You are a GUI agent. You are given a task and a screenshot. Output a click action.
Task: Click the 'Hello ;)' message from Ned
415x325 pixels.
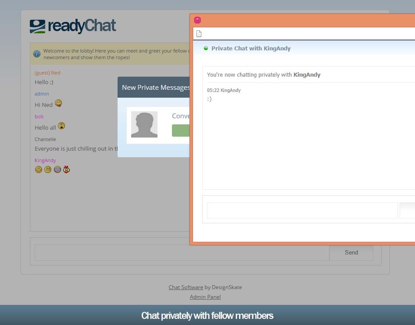tap(44, 82)
